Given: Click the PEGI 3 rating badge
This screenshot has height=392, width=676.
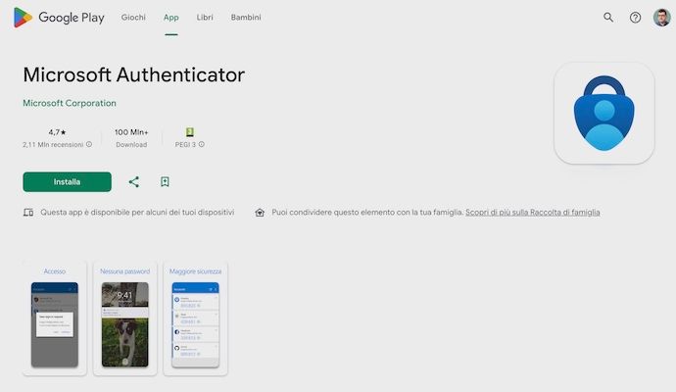Looking at the screenshot, I should point(190,132).
